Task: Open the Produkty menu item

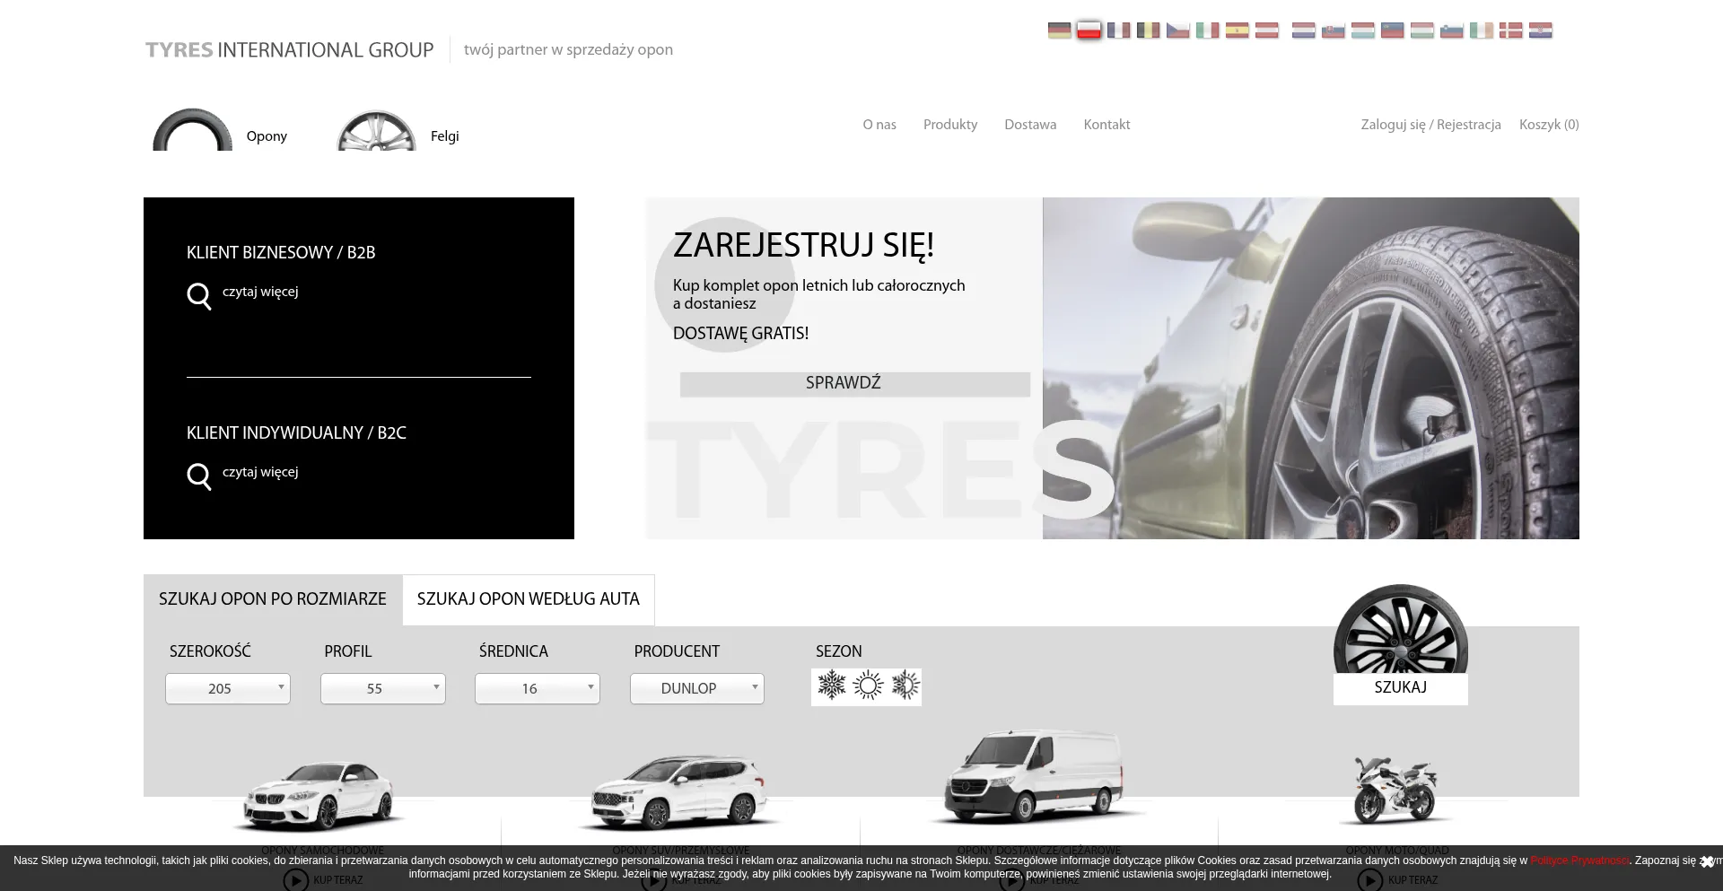Action: (950, 125)
